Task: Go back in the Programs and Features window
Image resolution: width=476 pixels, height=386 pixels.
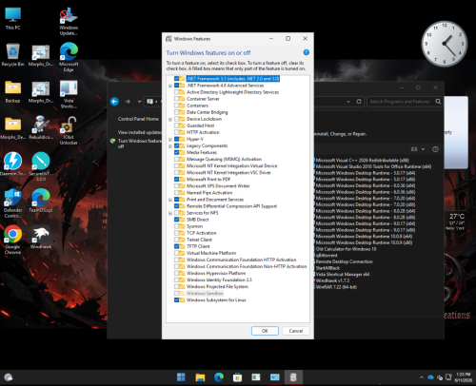Action: pyautogui.click(x=114, y=102)
